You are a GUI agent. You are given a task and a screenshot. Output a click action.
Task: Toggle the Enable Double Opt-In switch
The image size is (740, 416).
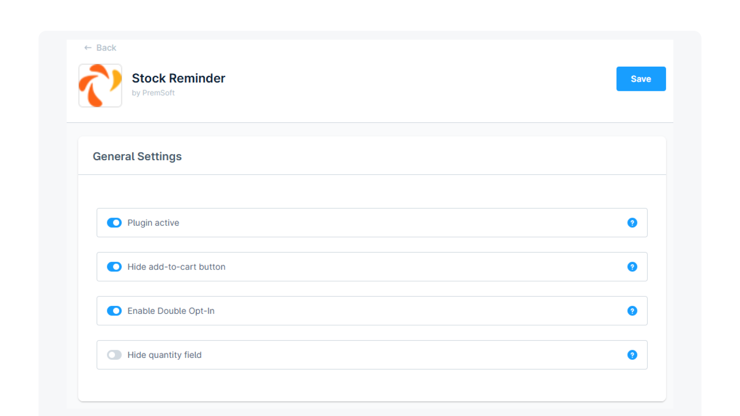tap(114, 311)
